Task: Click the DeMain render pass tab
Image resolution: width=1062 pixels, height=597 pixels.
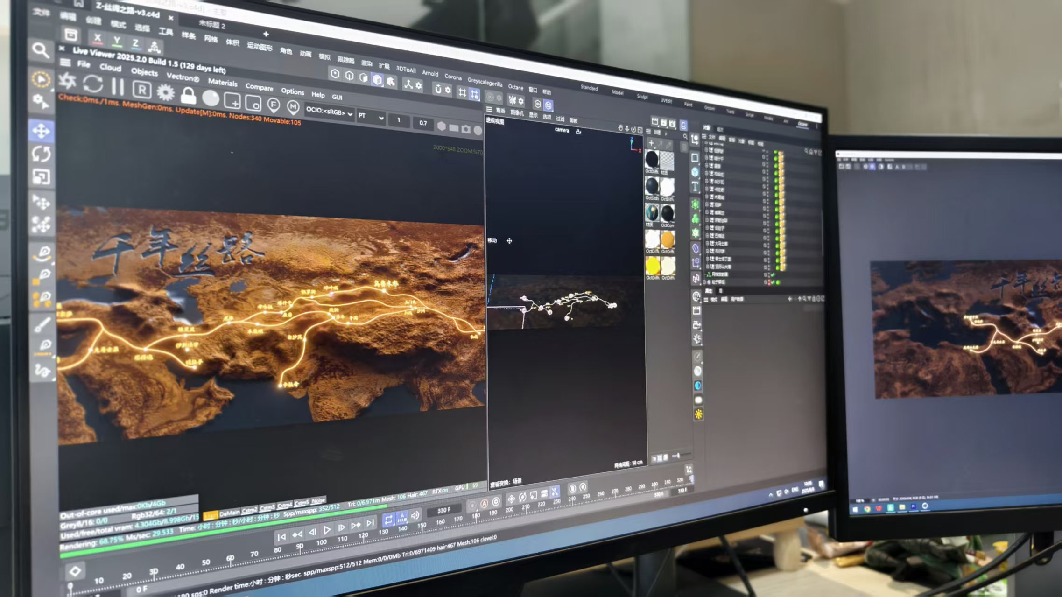Action: click(229, 513)
